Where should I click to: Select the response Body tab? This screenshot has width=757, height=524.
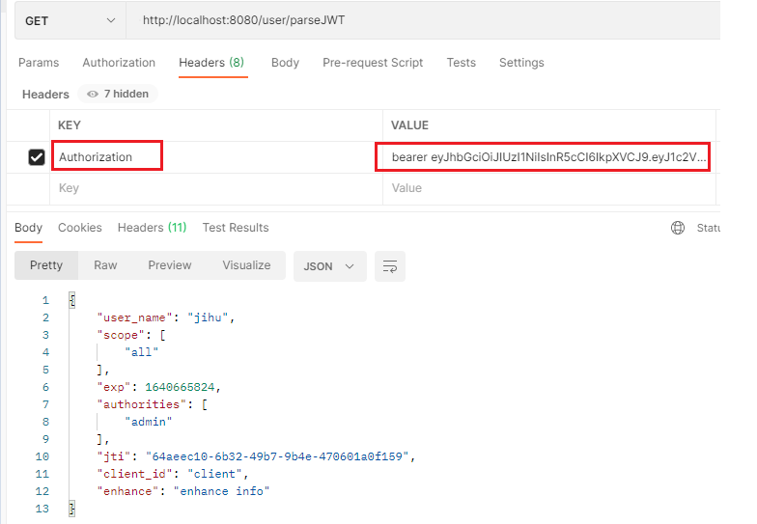(29, 228)
